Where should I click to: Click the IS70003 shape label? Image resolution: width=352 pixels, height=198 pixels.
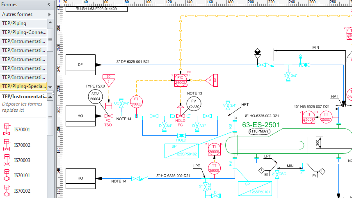22,160
